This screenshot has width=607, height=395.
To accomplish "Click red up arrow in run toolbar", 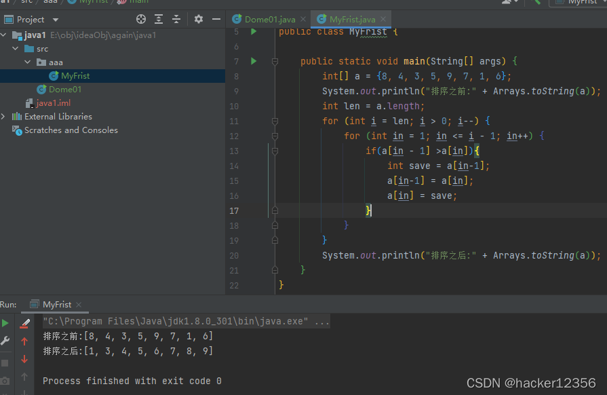I will click(x=24, y=341).
